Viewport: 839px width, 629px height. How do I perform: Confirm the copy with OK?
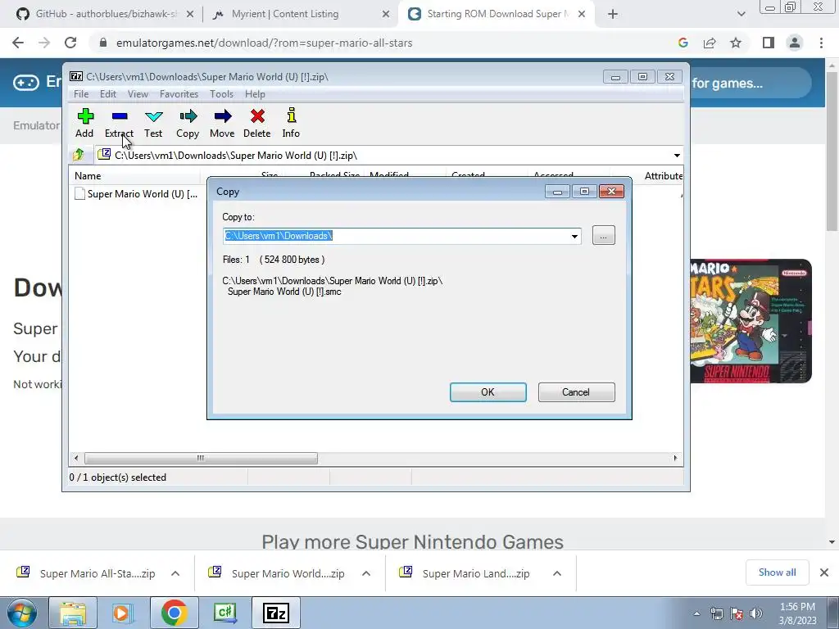[488, 392]
